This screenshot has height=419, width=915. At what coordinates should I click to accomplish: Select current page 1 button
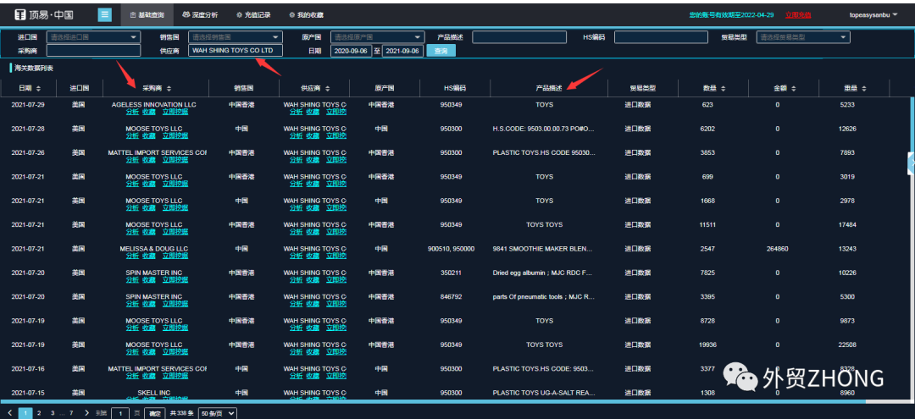(x=25, y=412)
